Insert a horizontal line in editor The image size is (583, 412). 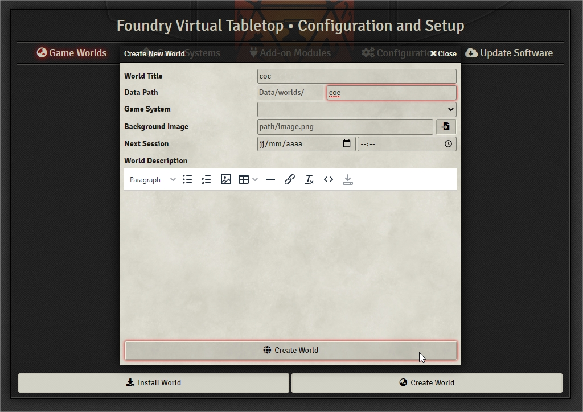click(x=270, y=179)
